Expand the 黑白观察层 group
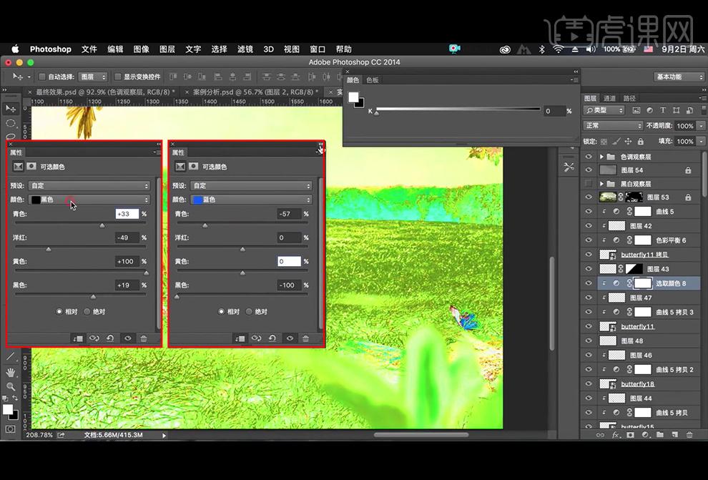Image resolution: width=708 pixels, height=480 pixels. click(x=602, y=184)
